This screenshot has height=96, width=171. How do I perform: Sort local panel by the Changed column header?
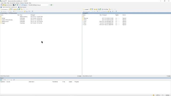(x=33, y=15)
